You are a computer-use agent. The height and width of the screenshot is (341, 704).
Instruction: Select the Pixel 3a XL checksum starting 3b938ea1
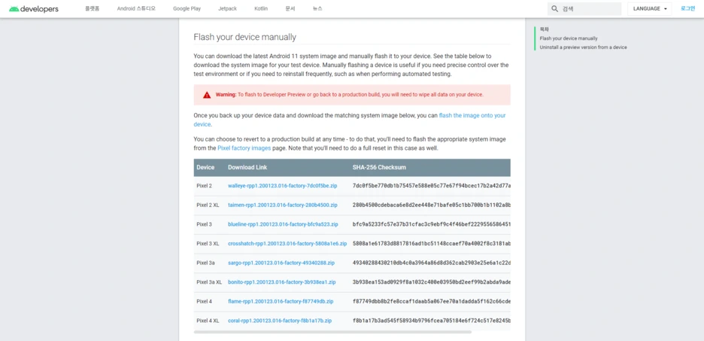click(x=432, y=282)
